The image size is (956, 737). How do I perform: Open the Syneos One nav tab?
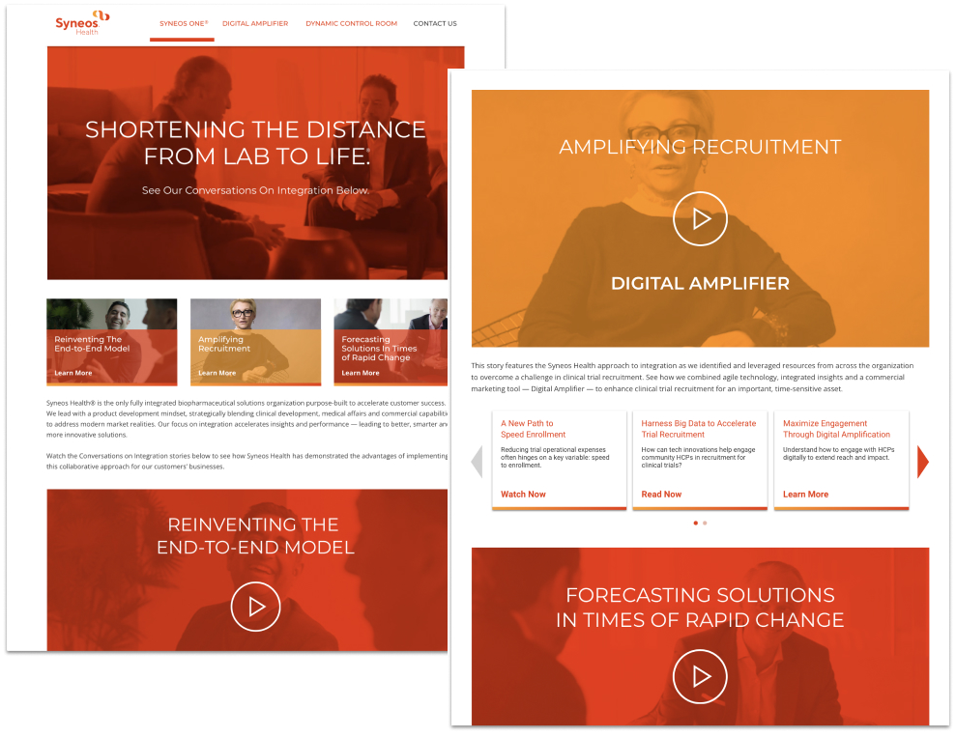coord(184,24)
